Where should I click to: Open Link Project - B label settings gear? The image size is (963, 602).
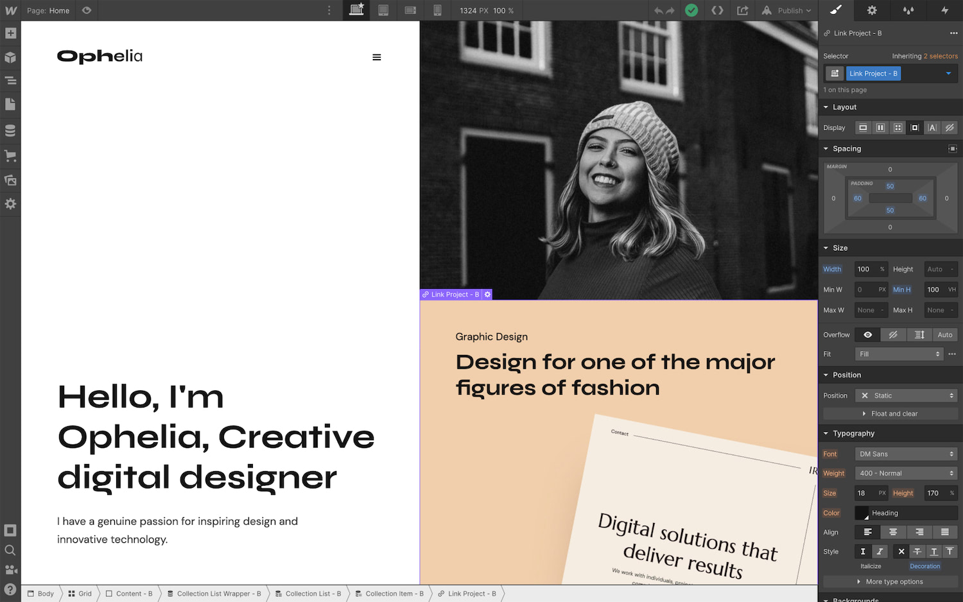487,295
